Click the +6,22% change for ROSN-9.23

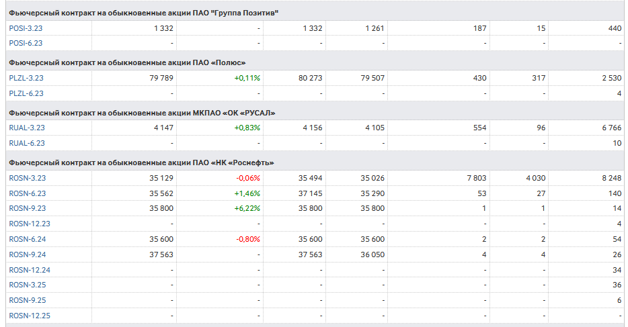[247, 208]
